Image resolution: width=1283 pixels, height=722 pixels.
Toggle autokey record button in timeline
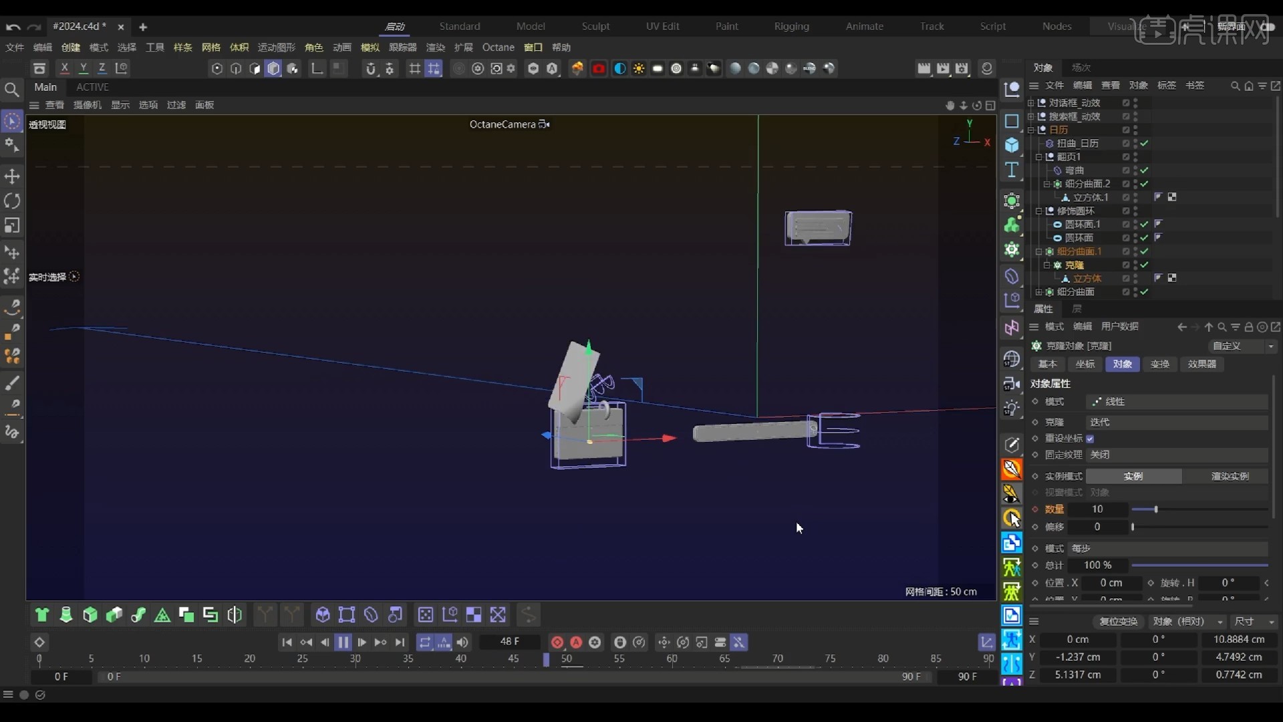click(x=576, y=642)
